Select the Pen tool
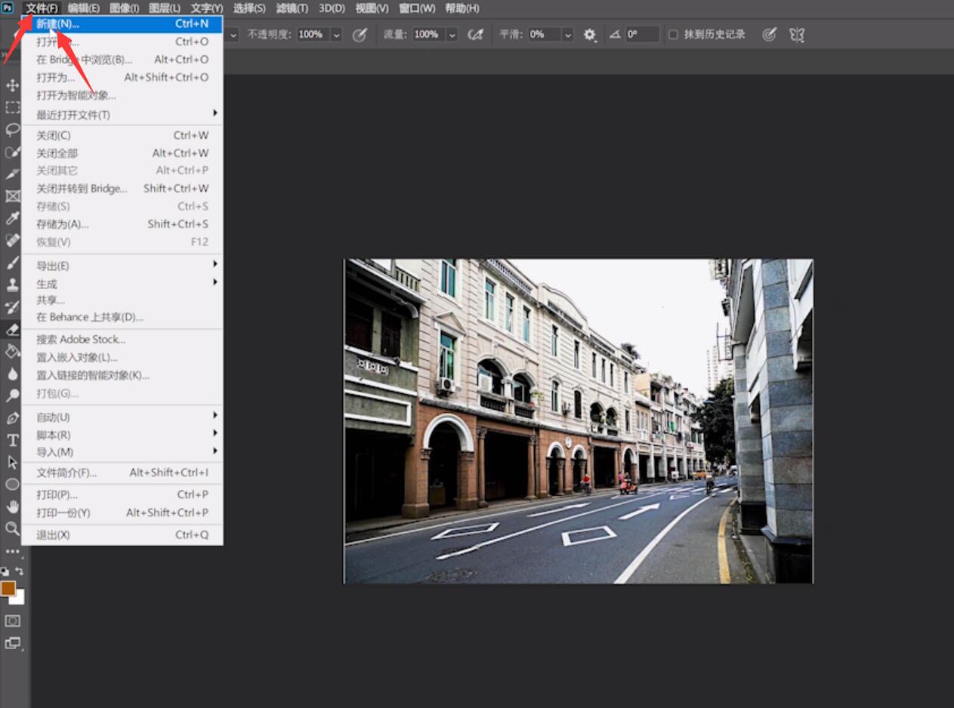954x708 pixels. click(x=12, y=417)
